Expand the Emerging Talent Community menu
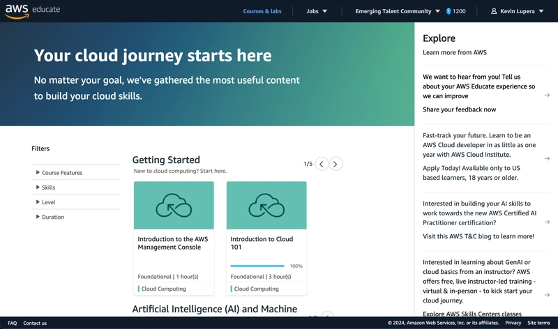The image size is (558, 329). [398, 11]
